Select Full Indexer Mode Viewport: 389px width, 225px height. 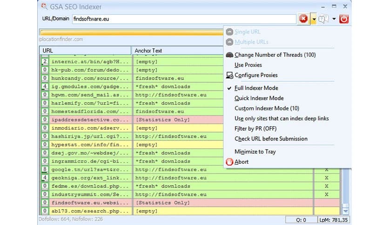pos(256,88)
